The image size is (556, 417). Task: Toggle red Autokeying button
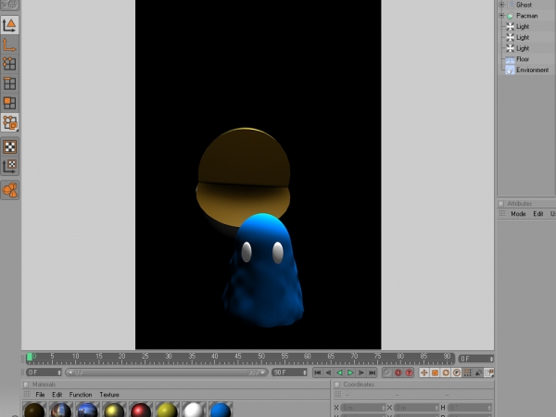398,373
